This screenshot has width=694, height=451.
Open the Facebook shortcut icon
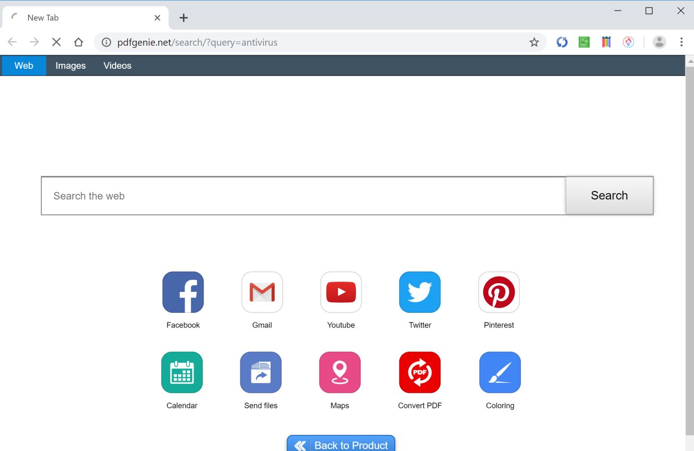[183, 292]
